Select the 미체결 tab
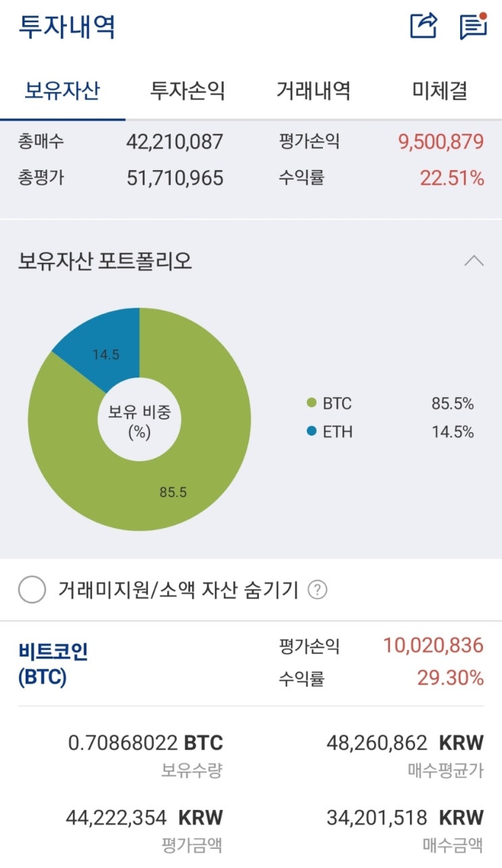 [x=440, y=91]
